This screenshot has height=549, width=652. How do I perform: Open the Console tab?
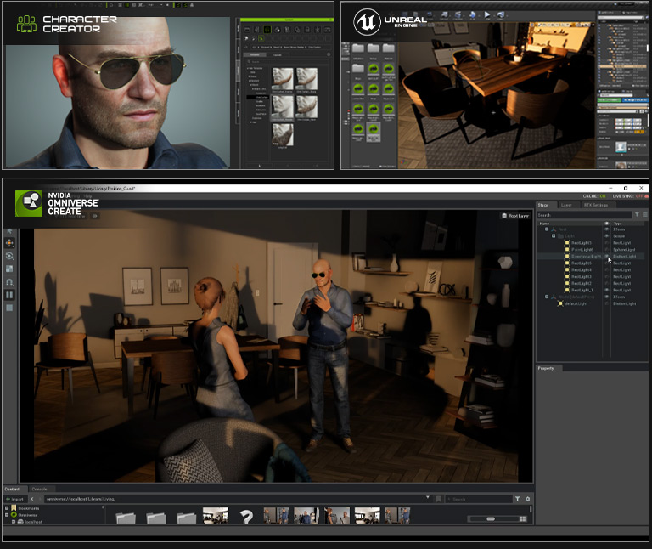[39, 490]
